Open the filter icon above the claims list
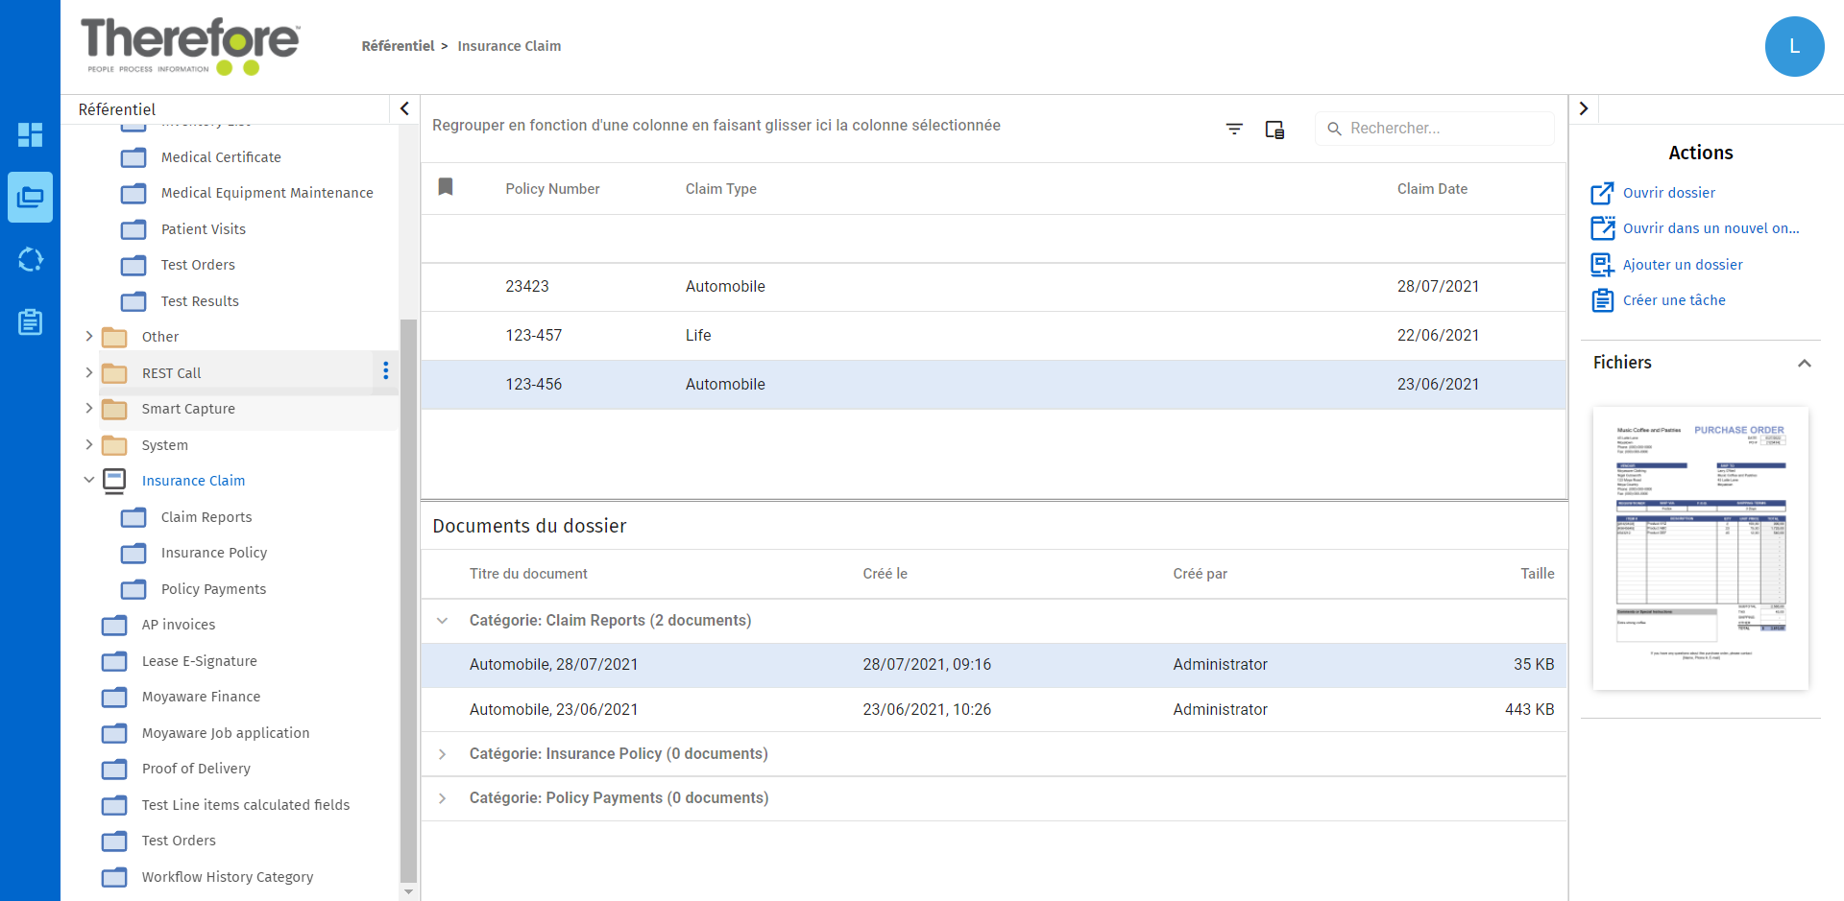Screen dimensions: 1844x901 click(x=1234, y=128)
